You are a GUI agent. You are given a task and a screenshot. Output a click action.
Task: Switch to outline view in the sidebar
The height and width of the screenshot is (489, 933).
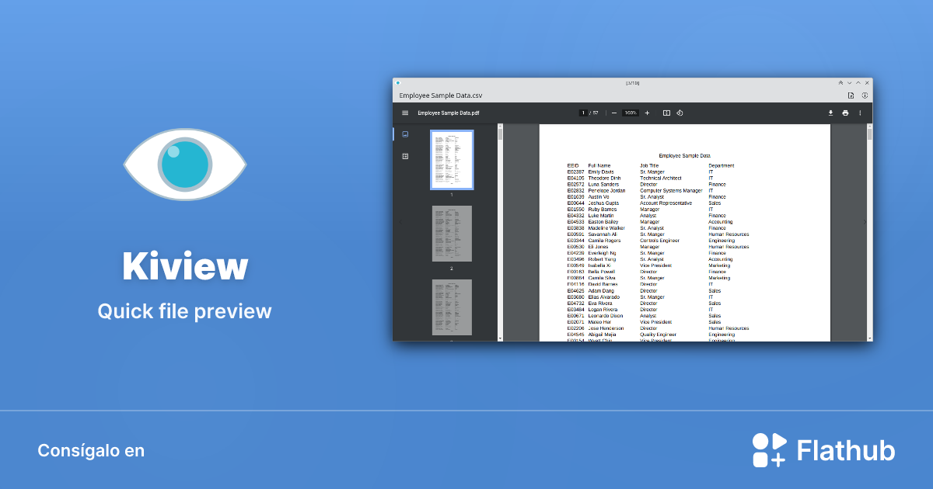405,156
